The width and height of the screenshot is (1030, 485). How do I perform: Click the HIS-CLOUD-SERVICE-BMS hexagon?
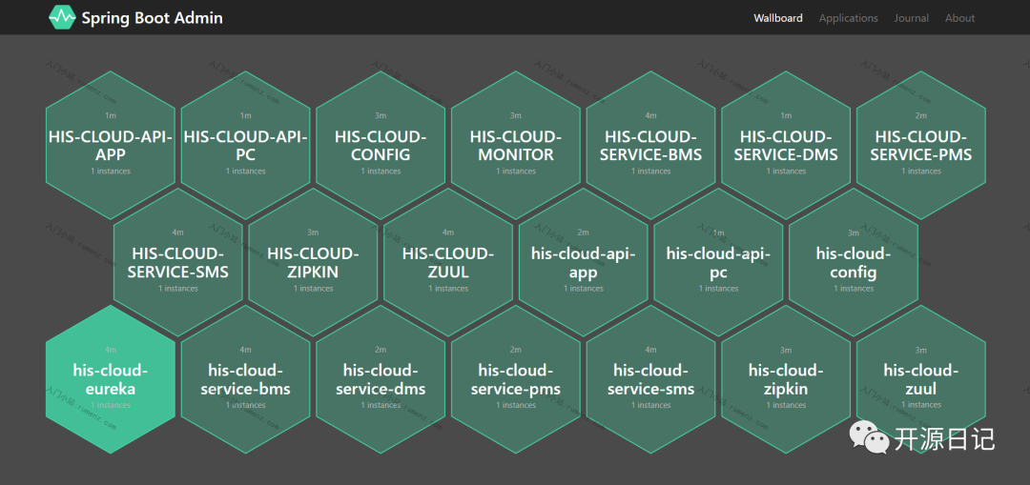[x=651, y=145]
